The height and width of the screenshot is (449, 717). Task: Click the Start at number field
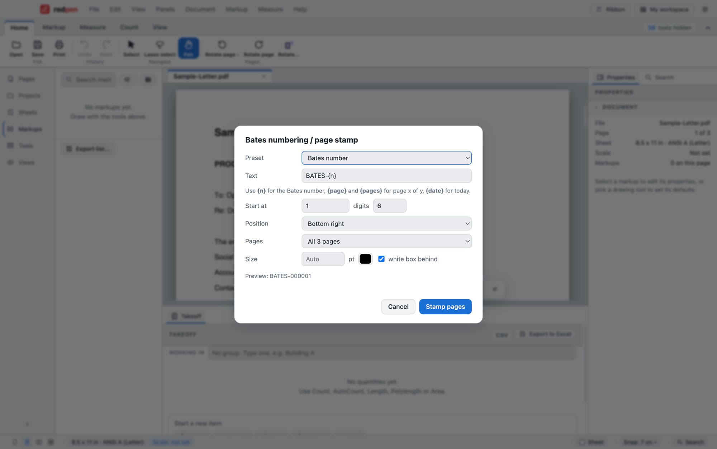325,206
